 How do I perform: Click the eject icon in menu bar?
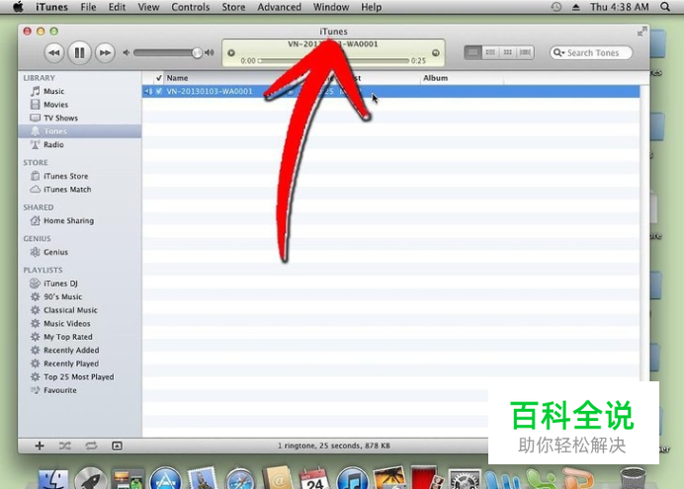click(576, 7)
